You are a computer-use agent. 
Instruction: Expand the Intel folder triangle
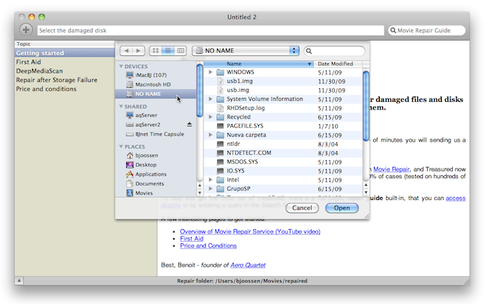(x=211, y=180)
